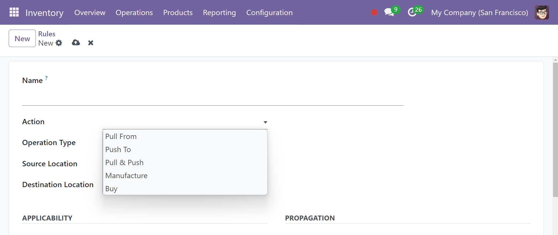
Task: Click the PROPAGATION section heading
Action: 310,218
